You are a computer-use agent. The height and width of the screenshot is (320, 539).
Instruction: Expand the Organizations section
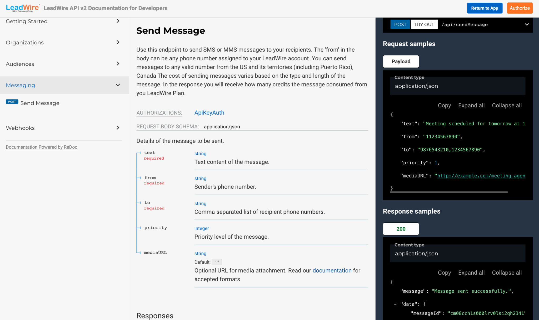pyautogui.click(x=118, y=42)
